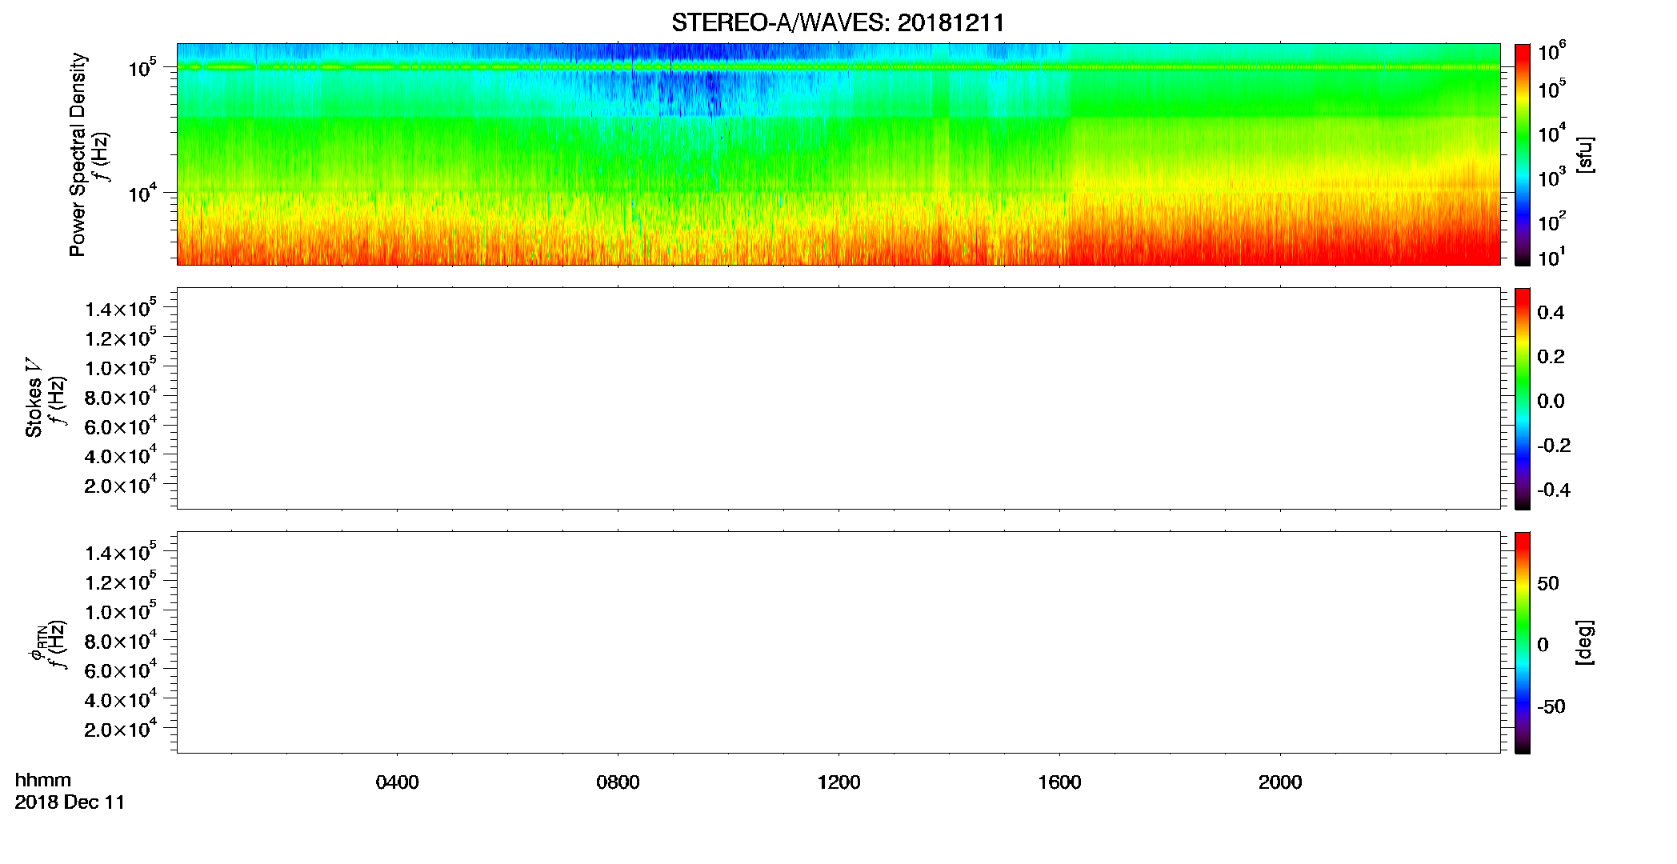The width and height of the screenshot is (1677, 864).
Task: Click the 1200 time tick label
Action: (x=838, y=782)
